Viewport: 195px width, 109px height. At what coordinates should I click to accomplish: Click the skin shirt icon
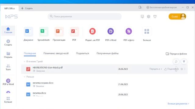[x=155, y=16]
